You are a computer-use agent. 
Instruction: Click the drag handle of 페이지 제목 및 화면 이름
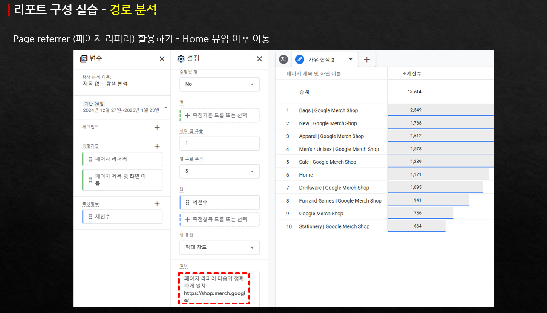(x=90, y=180)
